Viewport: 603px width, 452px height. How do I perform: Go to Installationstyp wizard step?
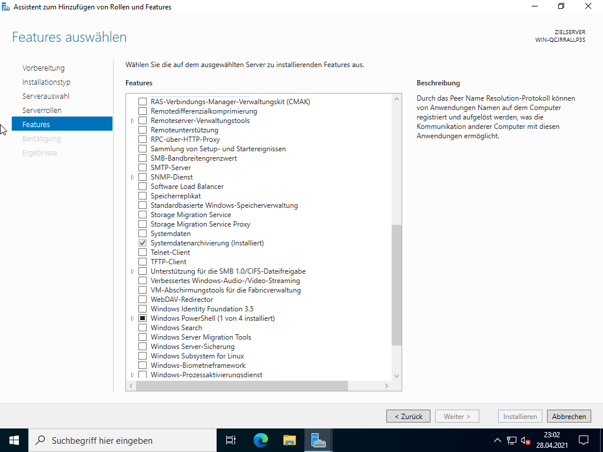pos(46,82)
